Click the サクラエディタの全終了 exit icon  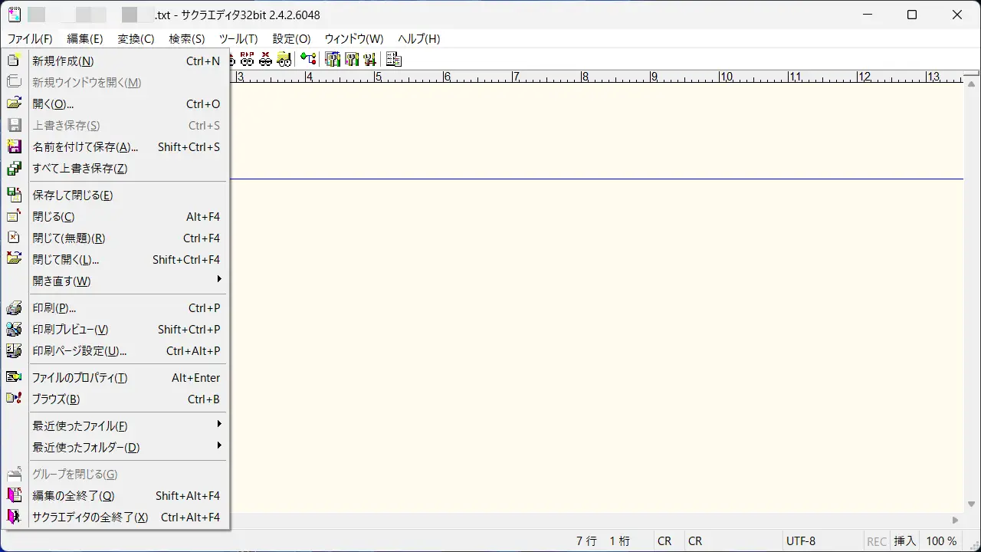coord(14,517)
